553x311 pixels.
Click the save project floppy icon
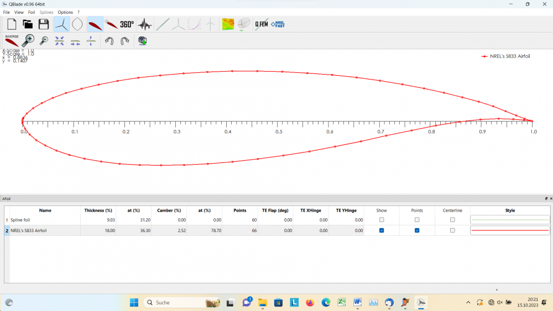pos(44,24)
